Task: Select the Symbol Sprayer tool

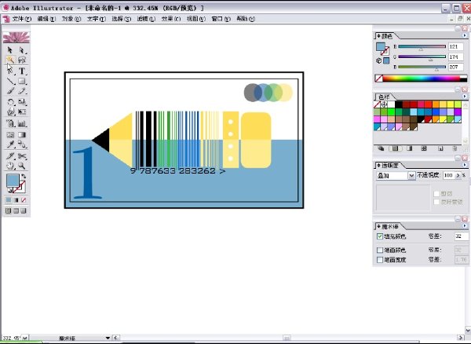Action: coord(10,123)
